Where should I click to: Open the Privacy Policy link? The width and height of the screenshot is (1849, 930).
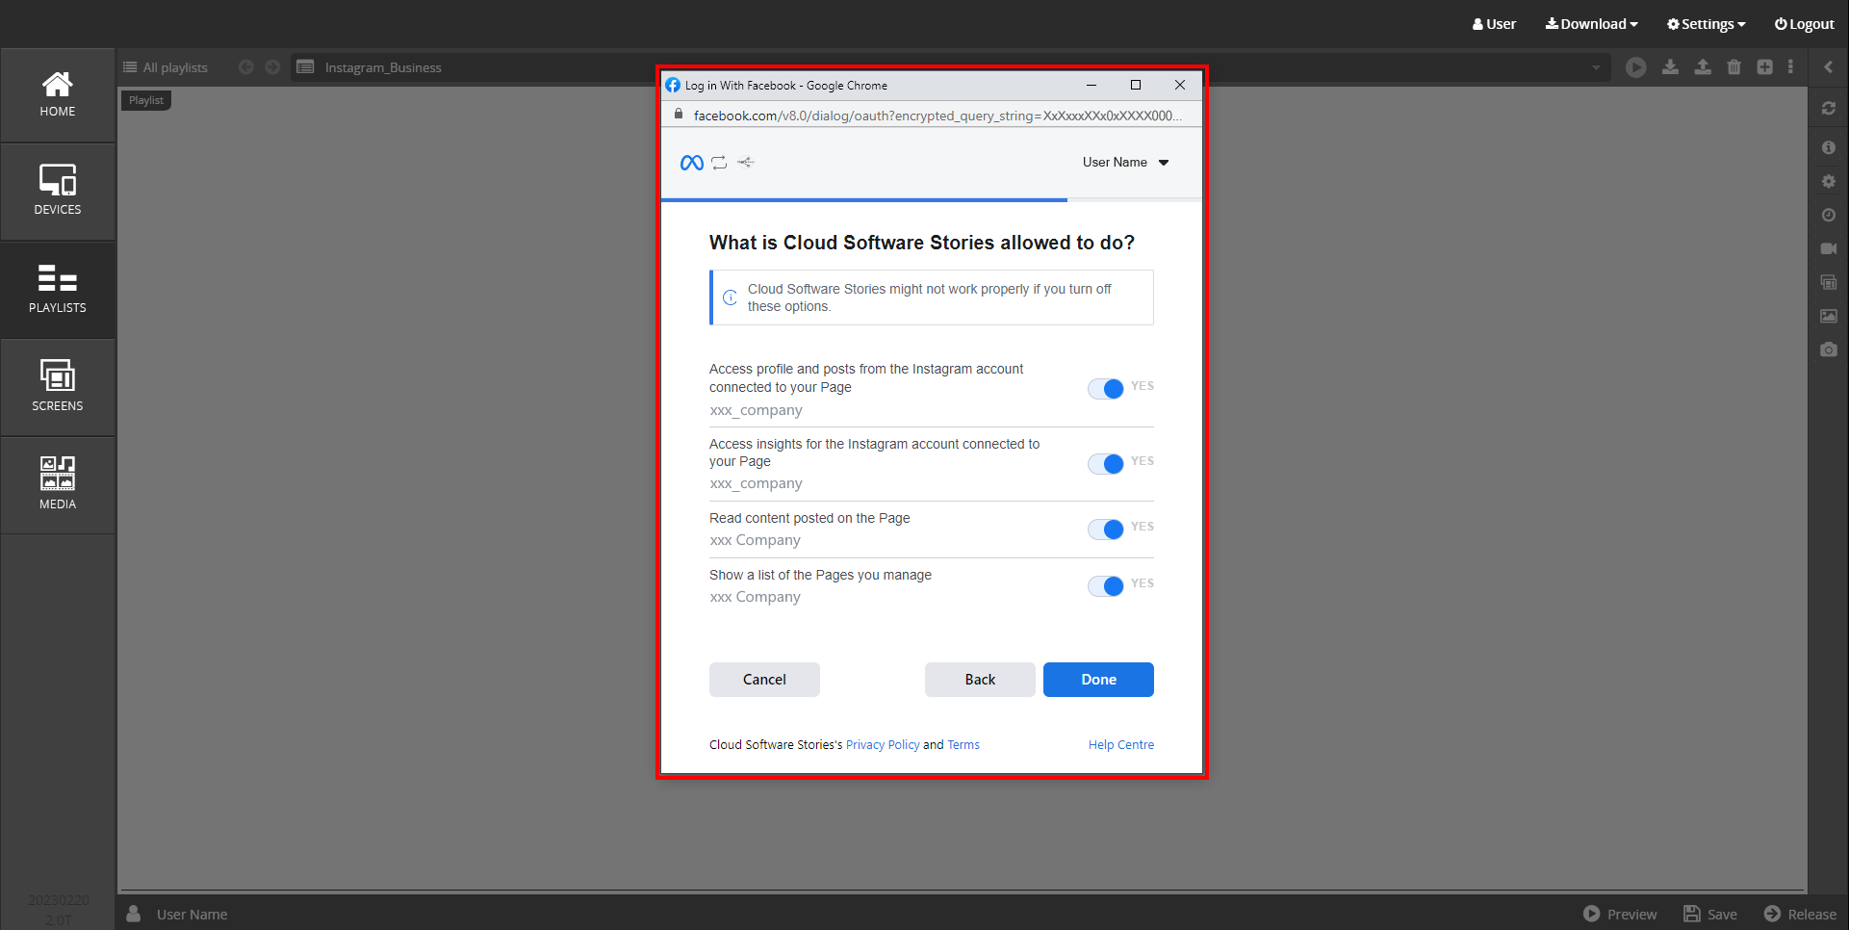[x=883, y=745]
